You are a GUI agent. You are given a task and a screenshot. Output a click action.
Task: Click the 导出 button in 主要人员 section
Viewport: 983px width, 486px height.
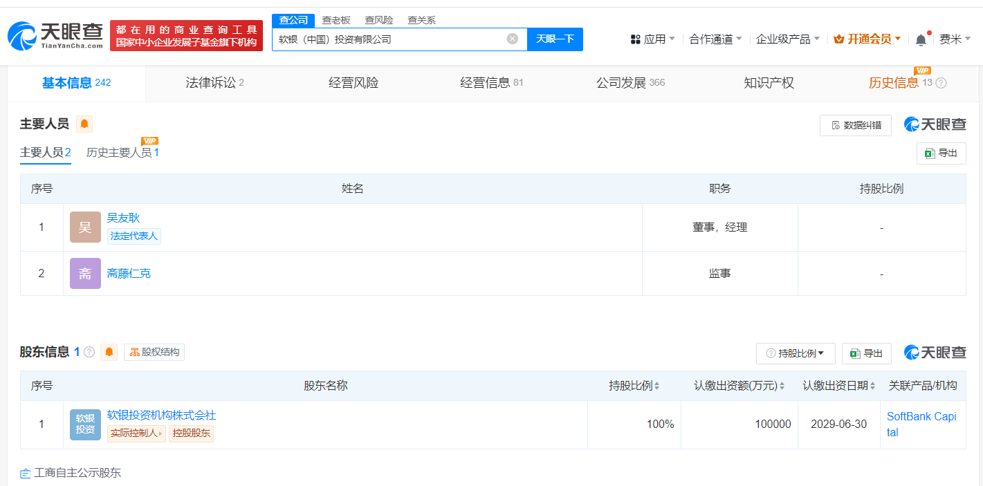941,153
